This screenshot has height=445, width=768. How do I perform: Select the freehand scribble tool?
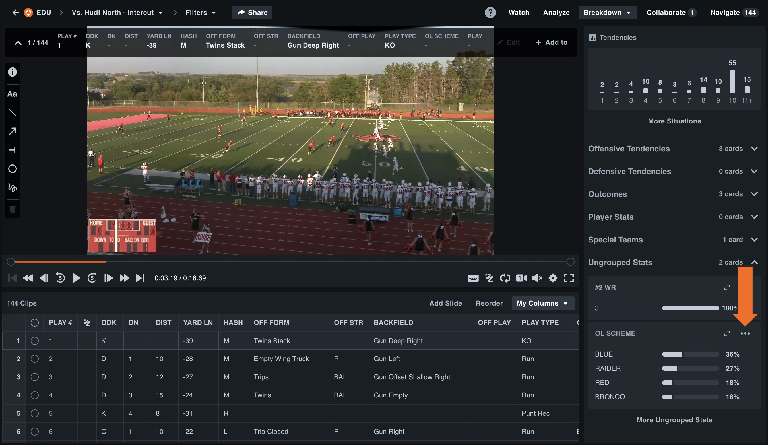(12, 188)
